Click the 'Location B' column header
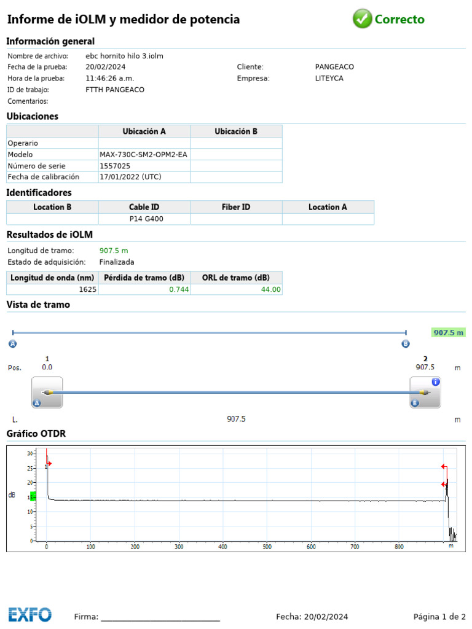Screen dimensions: 472x629 [x=52, y=207]
